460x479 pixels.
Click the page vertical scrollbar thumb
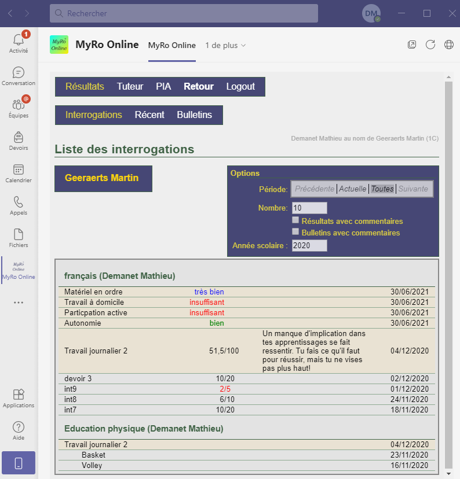click(448, 275)
